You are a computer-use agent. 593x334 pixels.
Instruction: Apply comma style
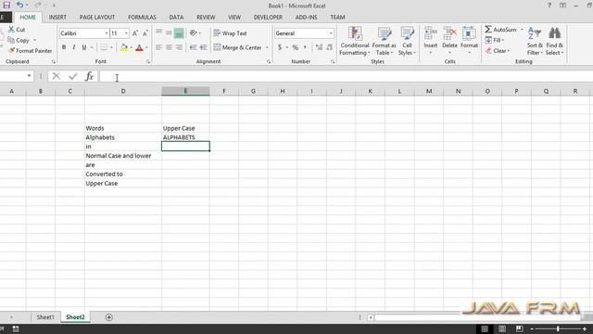coord(305,47)
